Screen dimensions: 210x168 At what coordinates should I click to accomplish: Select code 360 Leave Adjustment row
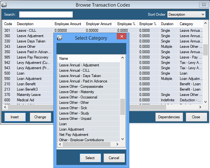[28, 36]
